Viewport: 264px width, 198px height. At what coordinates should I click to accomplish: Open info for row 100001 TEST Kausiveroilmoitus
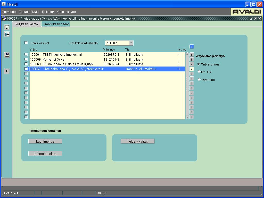coord(192,55)
